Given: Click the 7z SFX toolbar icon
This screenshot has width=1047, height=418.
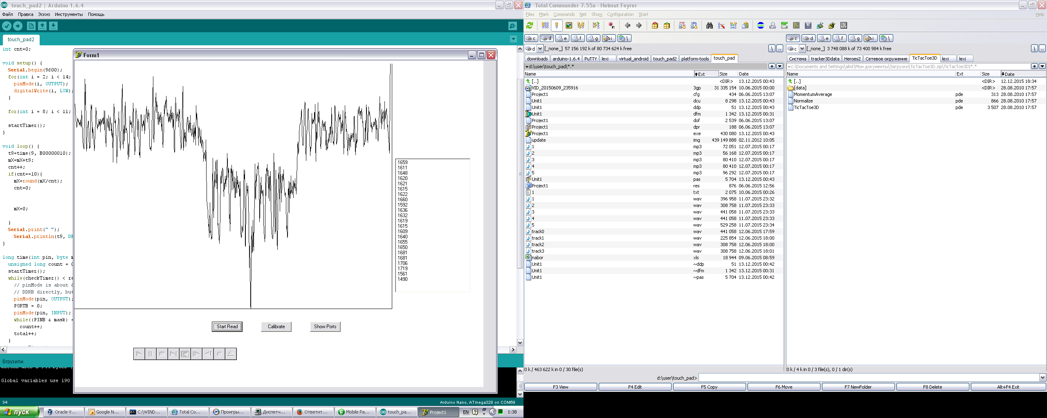Looking at the screenshot, I should (x=843, y=26).
